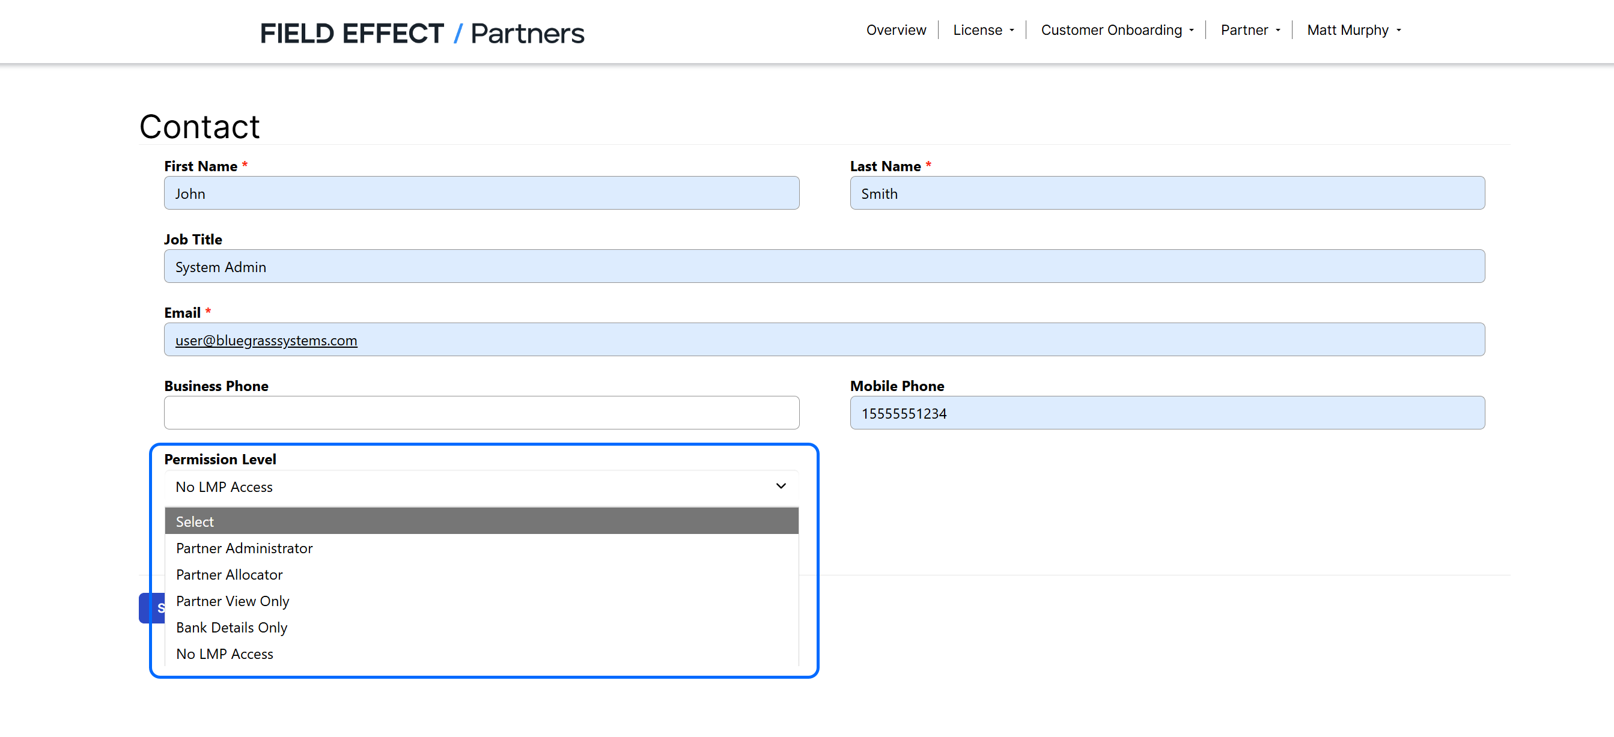Choose the Select placeholder option
1614x737 pixels.
481,521
